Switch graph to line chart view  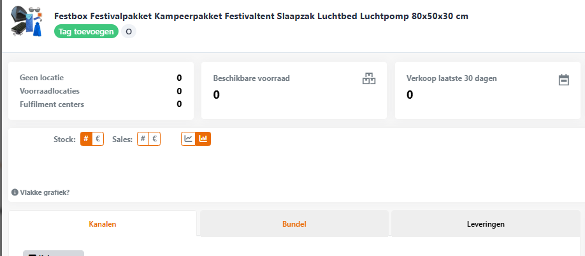click(188, 139)
